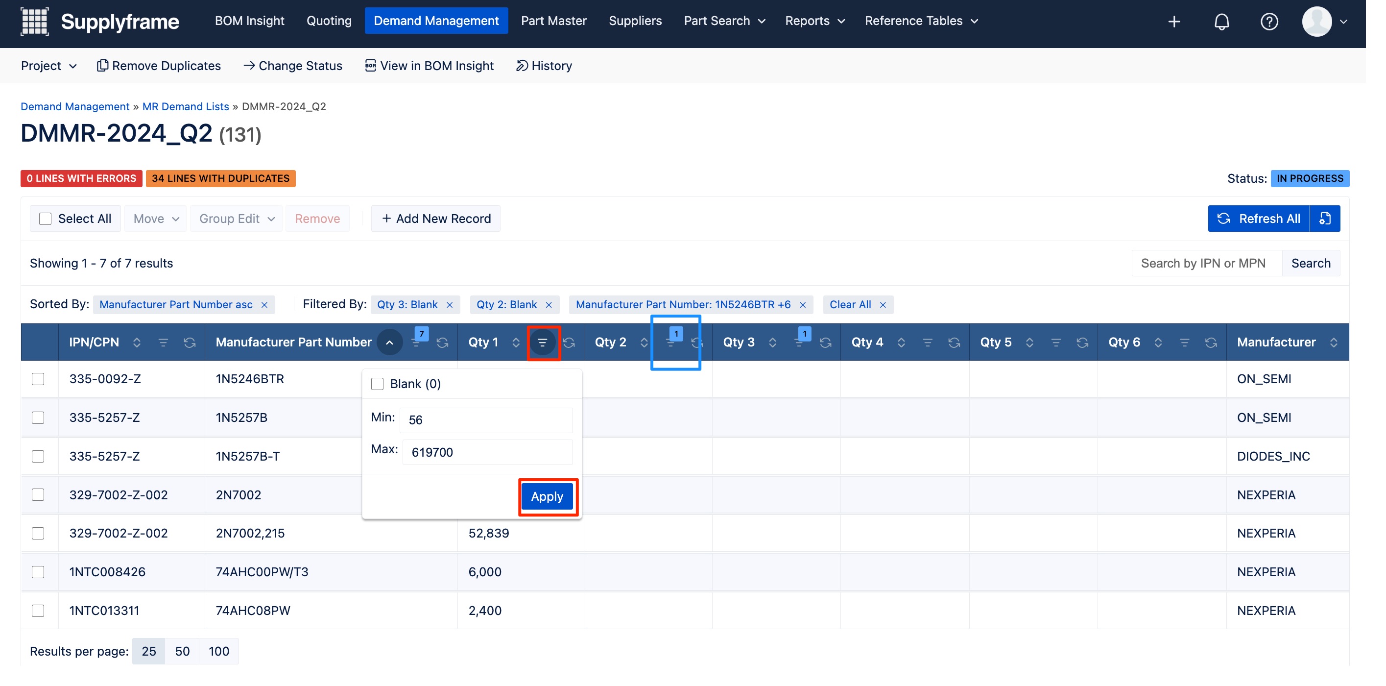Open the IPN/CPN column filter icon
Viewport: 1386px width, 686px height.
pyautogui.click(x=163, y=343)
